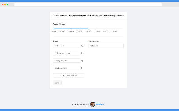Click the facebook.com trap input field

(67, 68)
